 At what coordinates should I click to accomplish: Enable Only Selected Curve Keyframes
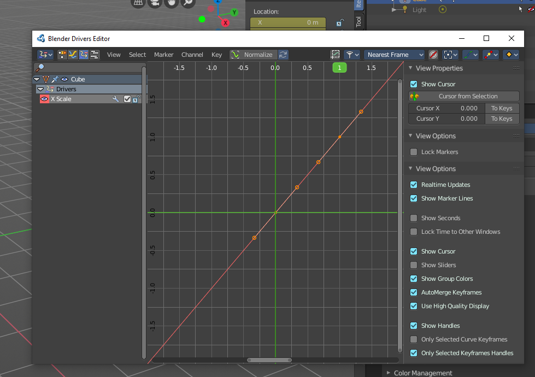(x=414, y=339)
